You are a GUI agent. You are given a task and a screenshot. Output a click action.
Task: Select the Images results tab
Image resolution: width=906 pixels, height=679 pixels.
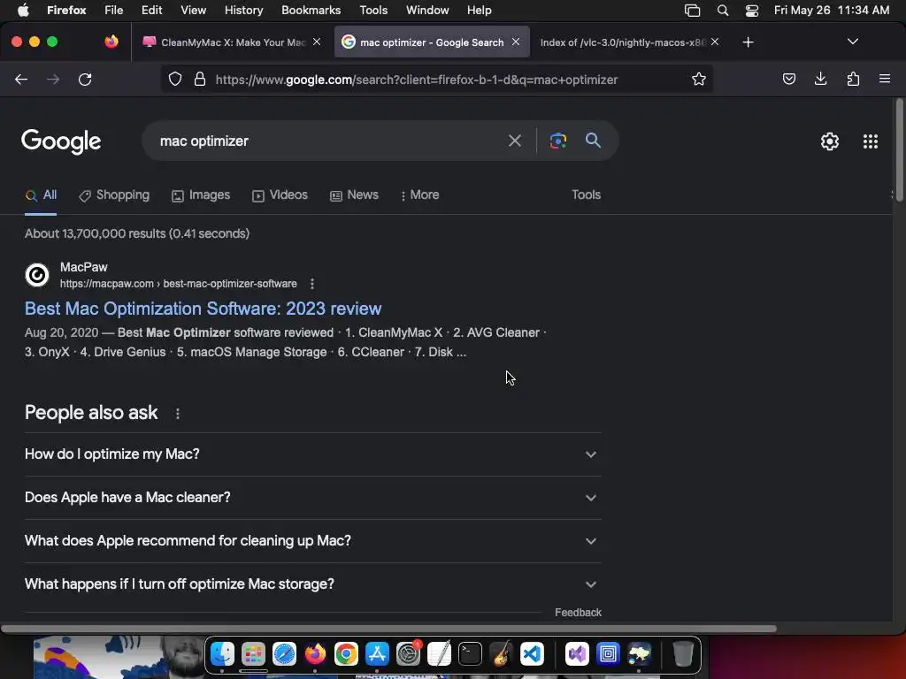coord(201,195)
